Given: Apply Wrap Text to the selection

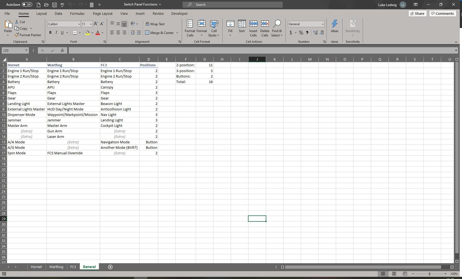Looking at the screenshot, I should pyautogui.click(x=155, y=24).
